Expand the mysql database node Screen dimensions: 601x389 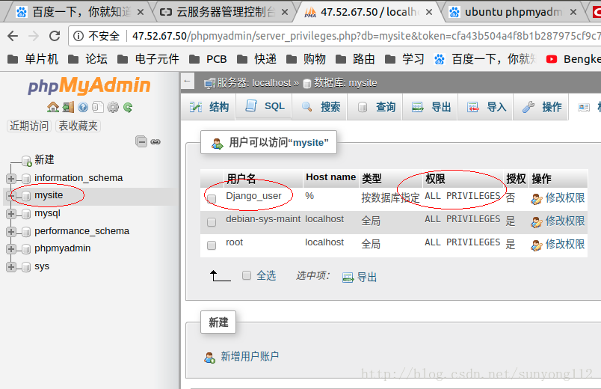pos(10,214)
